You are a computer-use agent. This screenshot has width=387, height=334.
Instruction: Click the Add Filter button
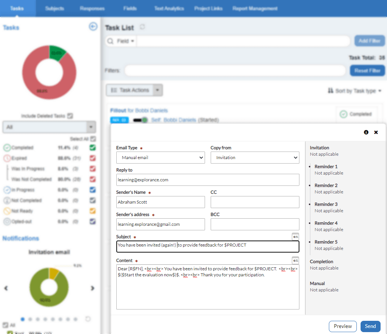click(x=369, y=41)
